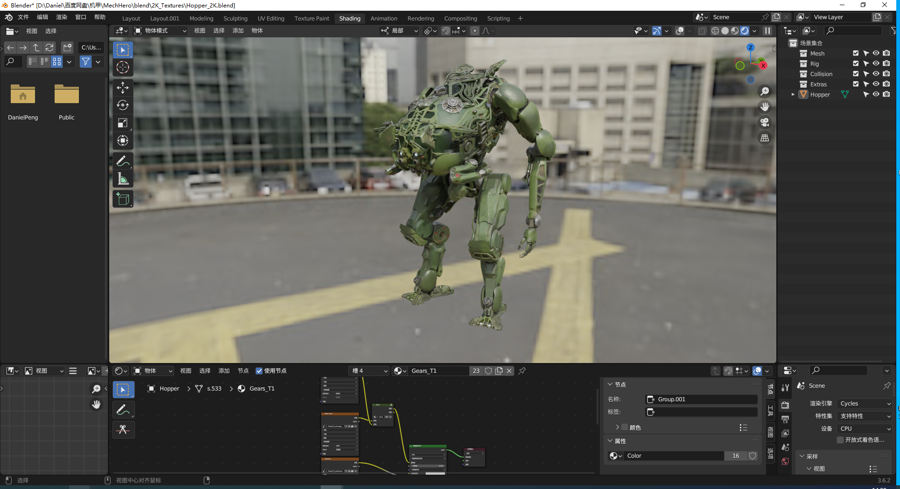
Task: Open the Cycles render engine dropdown
Action: point(865,404)
